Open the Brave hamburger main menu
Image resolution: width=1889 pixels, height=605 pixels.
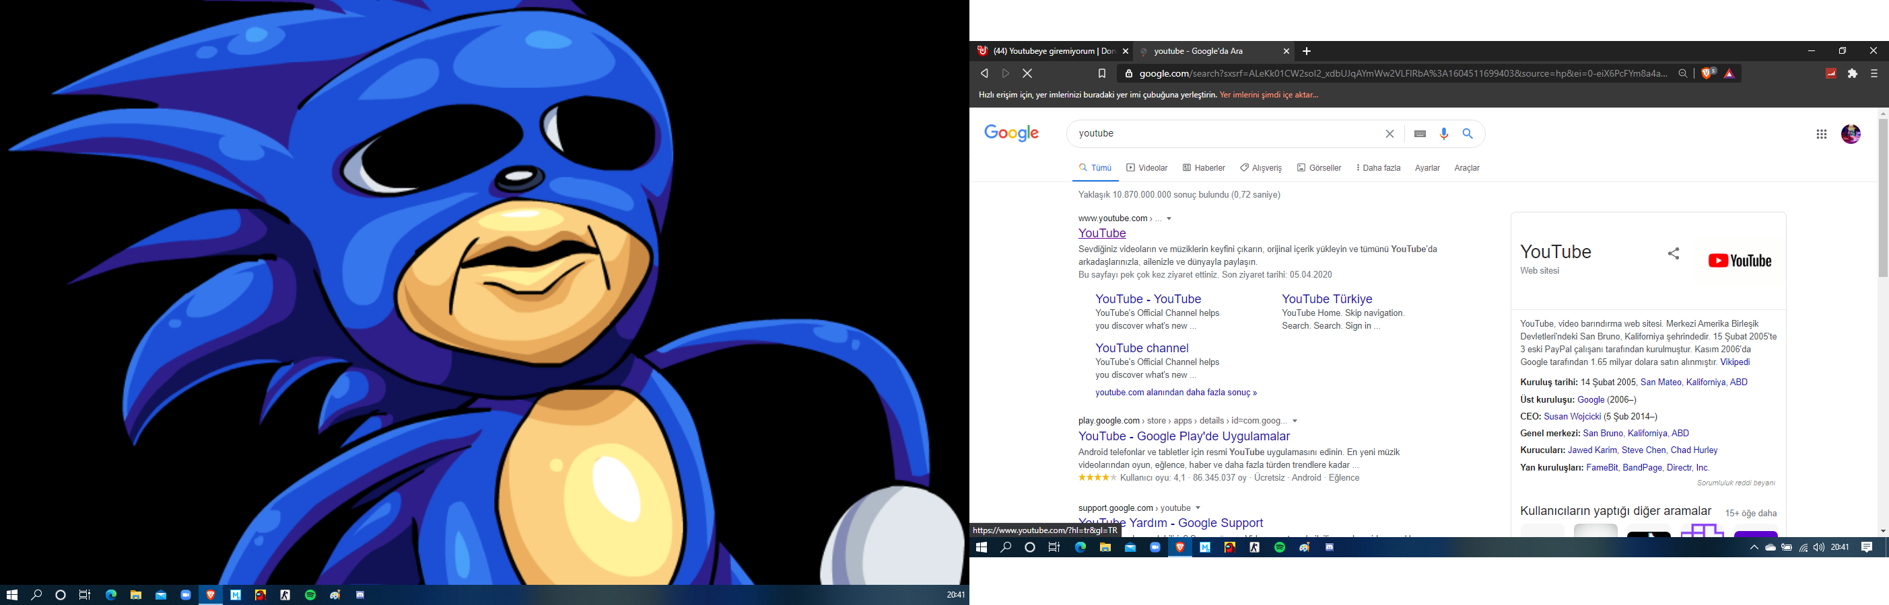(x=1874, y=73)
